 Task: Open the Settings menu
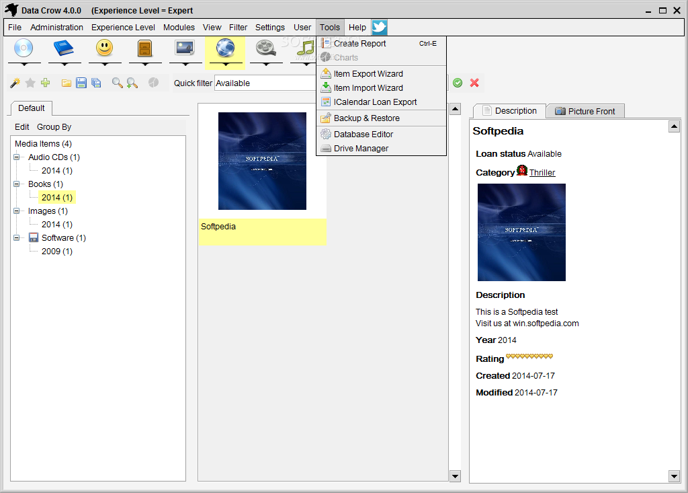(x=270, y=28)
